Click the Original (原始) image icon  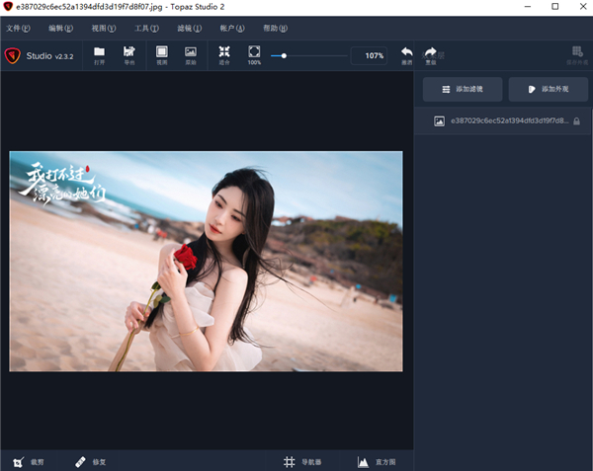(x=191, y=54)
